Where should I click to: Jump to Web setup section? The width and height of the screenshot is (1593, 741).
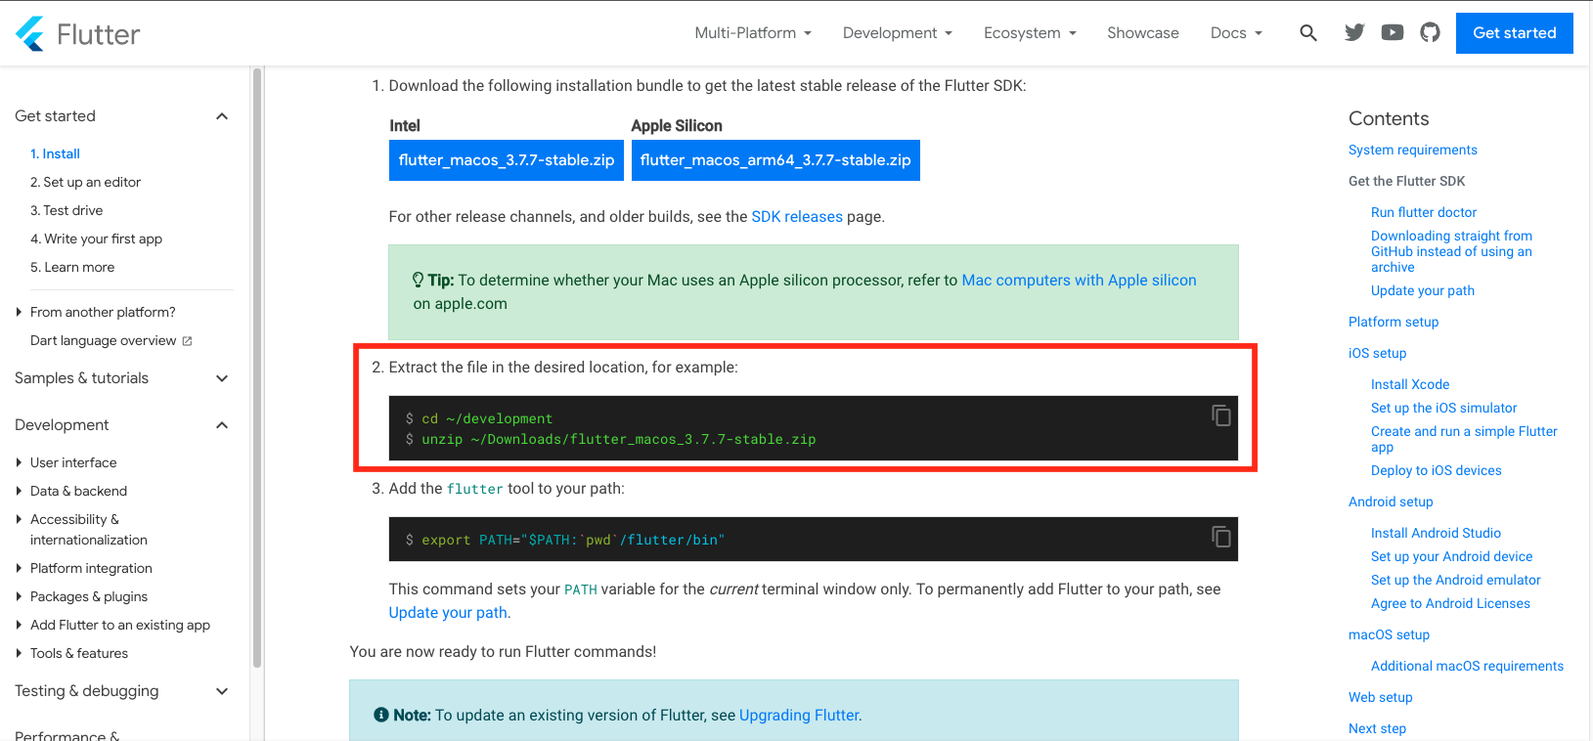pos(1381,697)
